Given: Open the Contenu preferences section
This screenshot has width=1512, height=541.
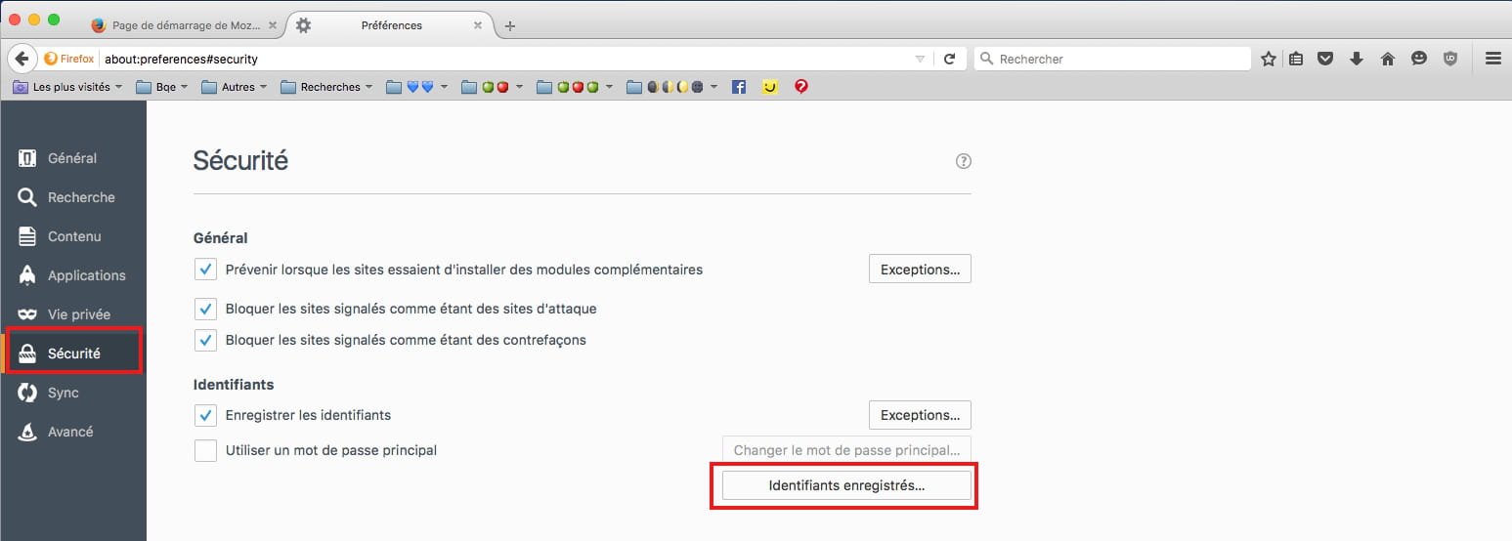Looking at the screenshot, I should point(73,236).
